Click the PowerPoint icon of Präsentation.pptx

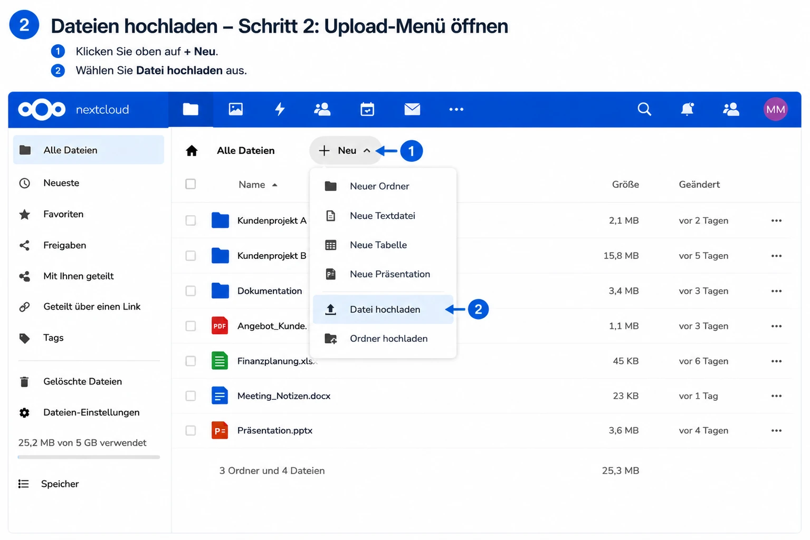pyautogui.click(x=220, y=431)
